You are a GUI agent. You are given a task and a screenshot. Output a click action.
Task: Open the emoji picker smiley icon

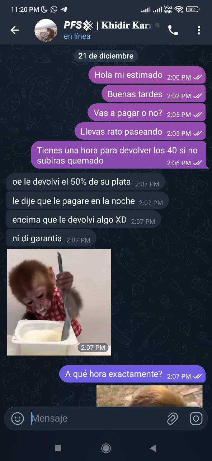coord(18,418)
